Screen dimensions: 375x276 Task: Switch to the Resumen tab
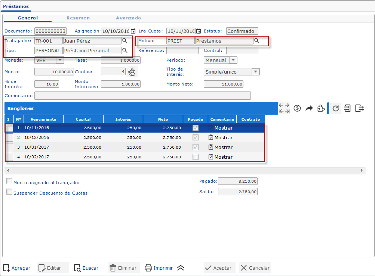click(x=78, y=18)
